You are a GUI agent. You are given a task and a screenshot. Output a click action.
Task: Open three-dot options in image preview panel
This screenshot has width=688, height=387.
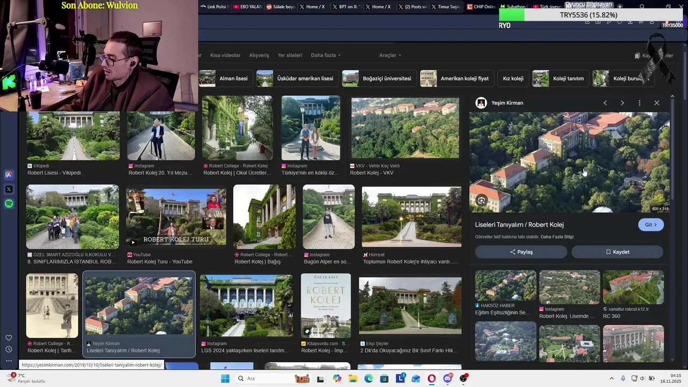coord(640,103)
